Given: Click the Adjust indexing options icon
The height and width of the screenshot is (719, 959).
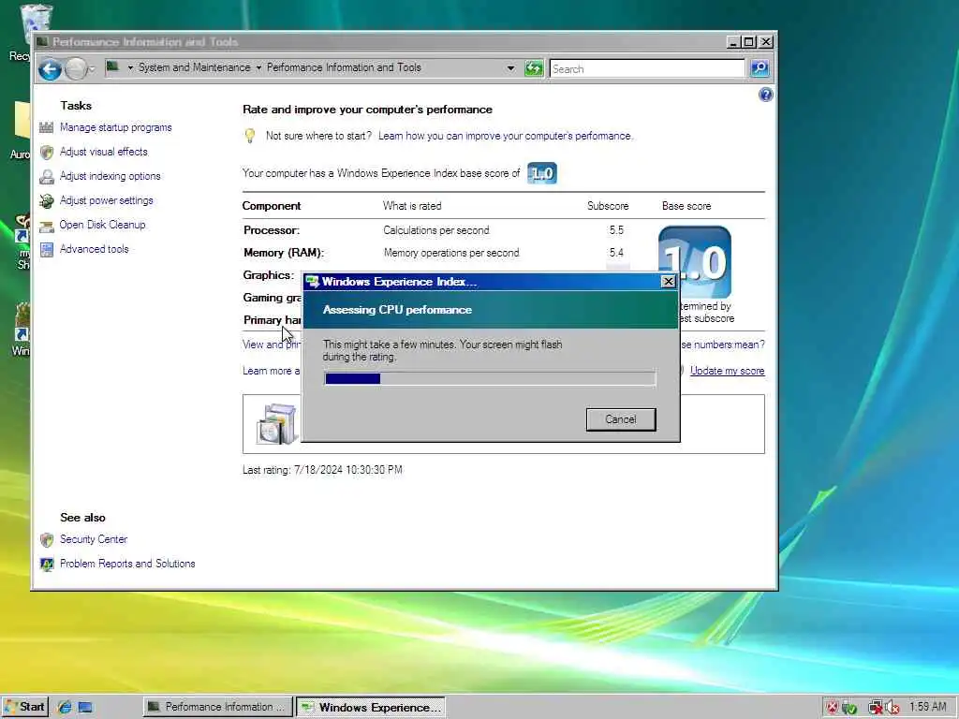Looking at the screenshot, I should coord(47,177).
